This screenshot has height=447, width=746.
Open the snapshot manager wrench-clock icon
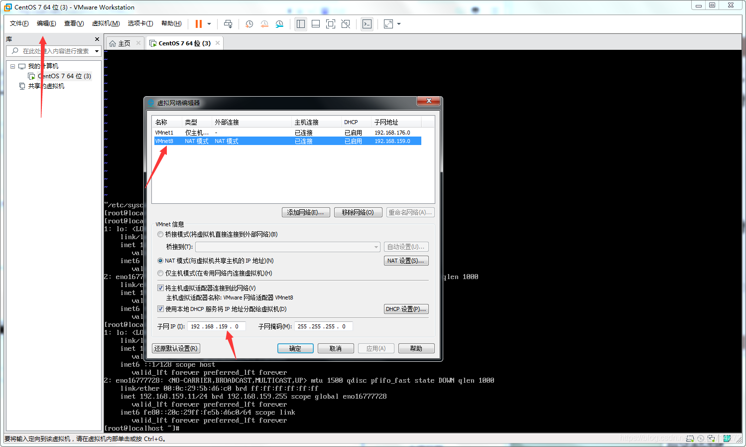[x=279, y=24]
